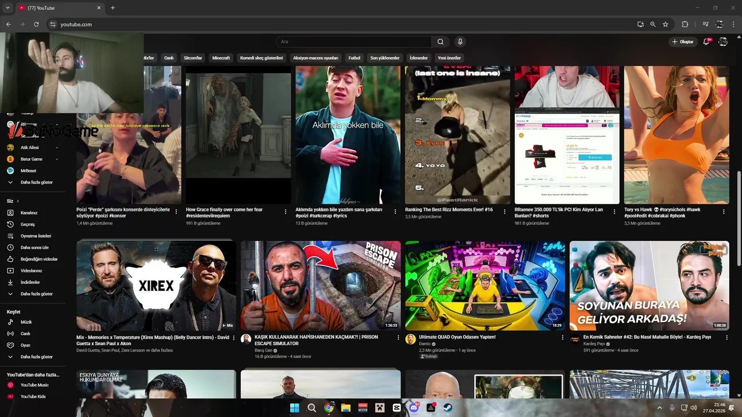Select the Sitcom'lar filter chip
742x417 pixels.
point(193,58)
